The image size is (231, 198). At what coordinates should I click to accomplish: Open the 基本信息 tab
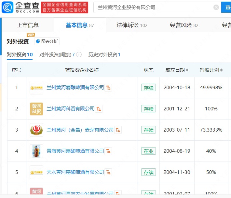pyautogui.click(x=80, y=25)
